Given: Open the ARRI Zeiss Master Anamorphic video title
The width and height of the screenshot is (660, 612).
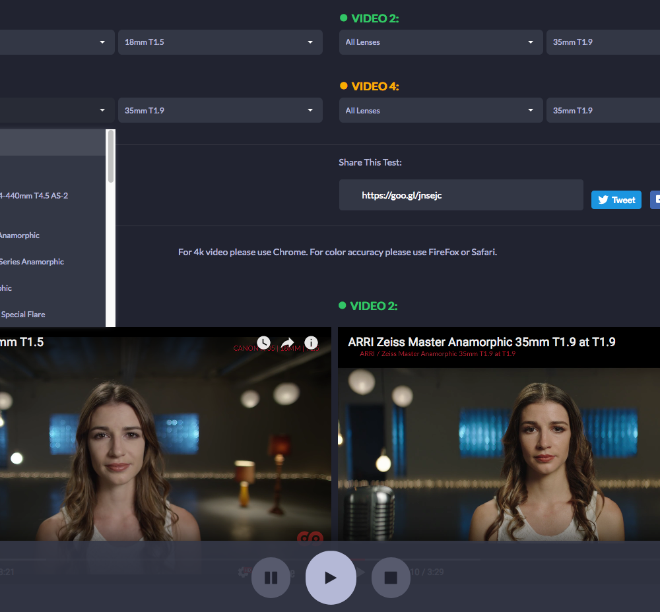Looking at the screenshot, I should pos(482,342).
